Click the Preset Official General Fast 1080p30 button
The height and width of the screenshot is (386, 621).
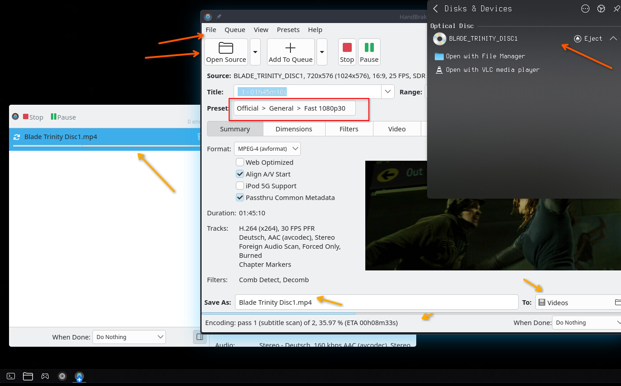(294, 108)
